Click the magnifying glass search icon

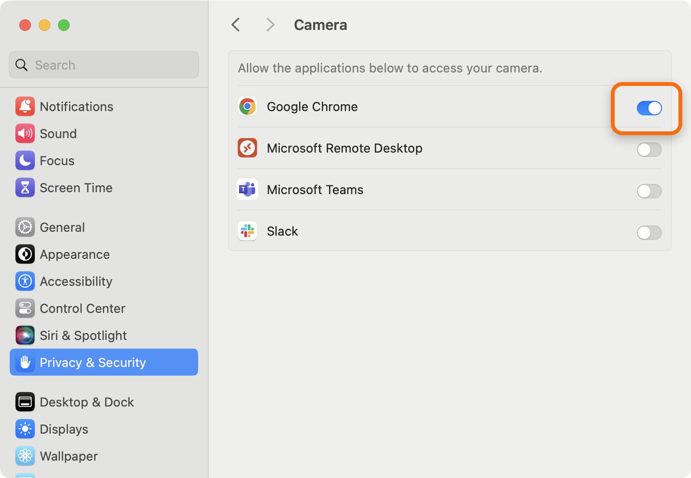pyautogui.click(x=21, y=65)
